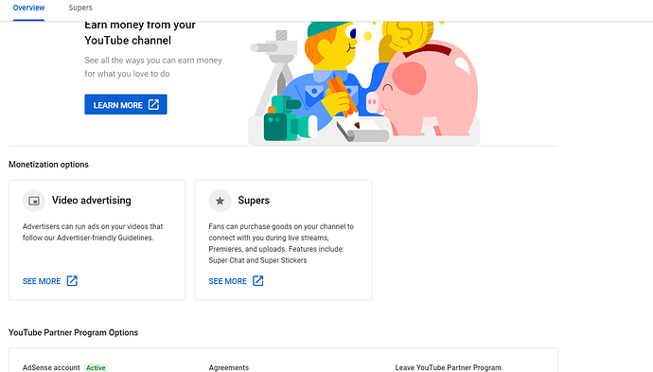Image resolution: width=653 pixels, height=372 pixels.
Task: Click the Video advertising card icon
Action: point(34,201)
